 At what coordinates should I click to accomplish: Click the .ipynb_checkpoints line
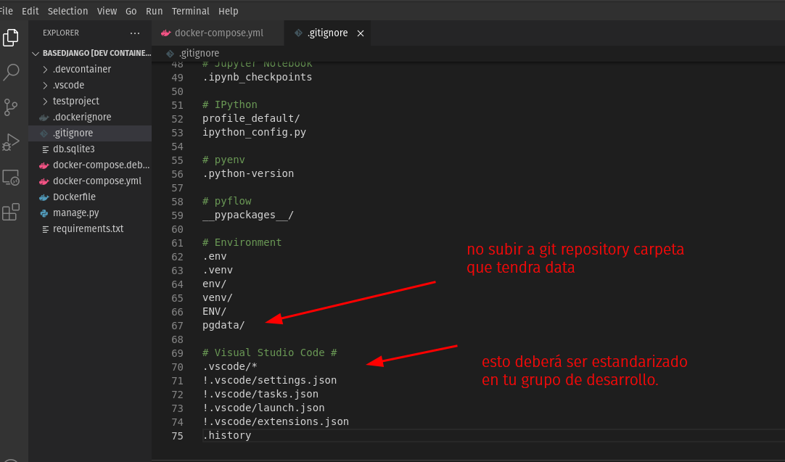point(258,77)
